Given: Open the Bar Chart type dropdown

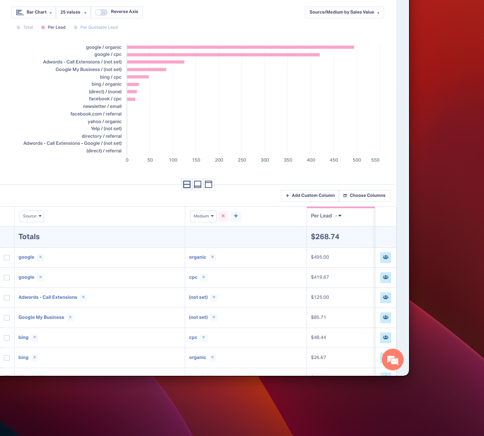Looking at the screenshot, I should (x=34, y=12).
